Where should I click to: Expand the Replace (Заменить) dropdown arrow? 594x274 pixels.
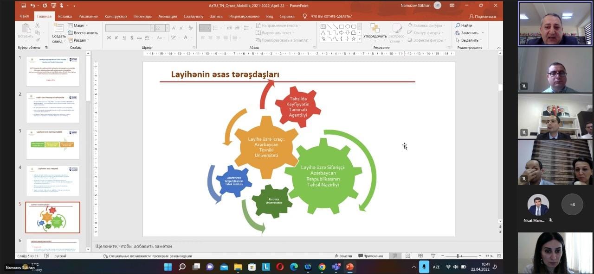(x=483, y=33)
